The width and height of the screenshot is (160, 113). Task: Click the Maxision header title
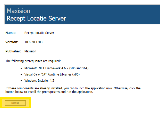tap(19, 11)
